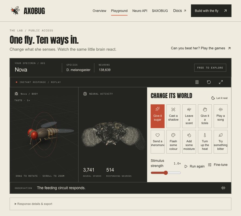The image size is (241, 216).
Task: Expand the viewer to fullscreen
Action: tap(221, 82)
